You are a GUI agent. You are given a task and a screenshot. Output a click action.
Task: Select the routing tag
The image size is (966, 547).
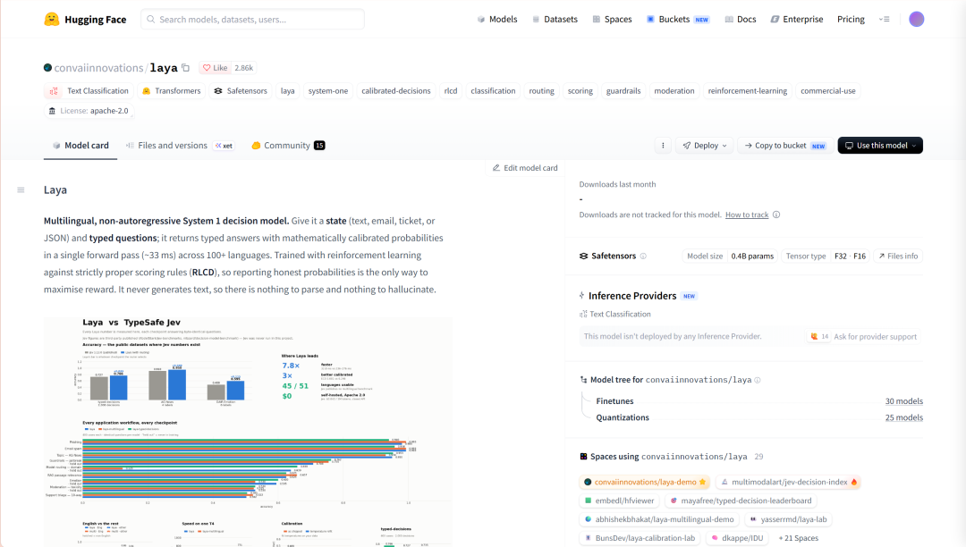point(541,91)
